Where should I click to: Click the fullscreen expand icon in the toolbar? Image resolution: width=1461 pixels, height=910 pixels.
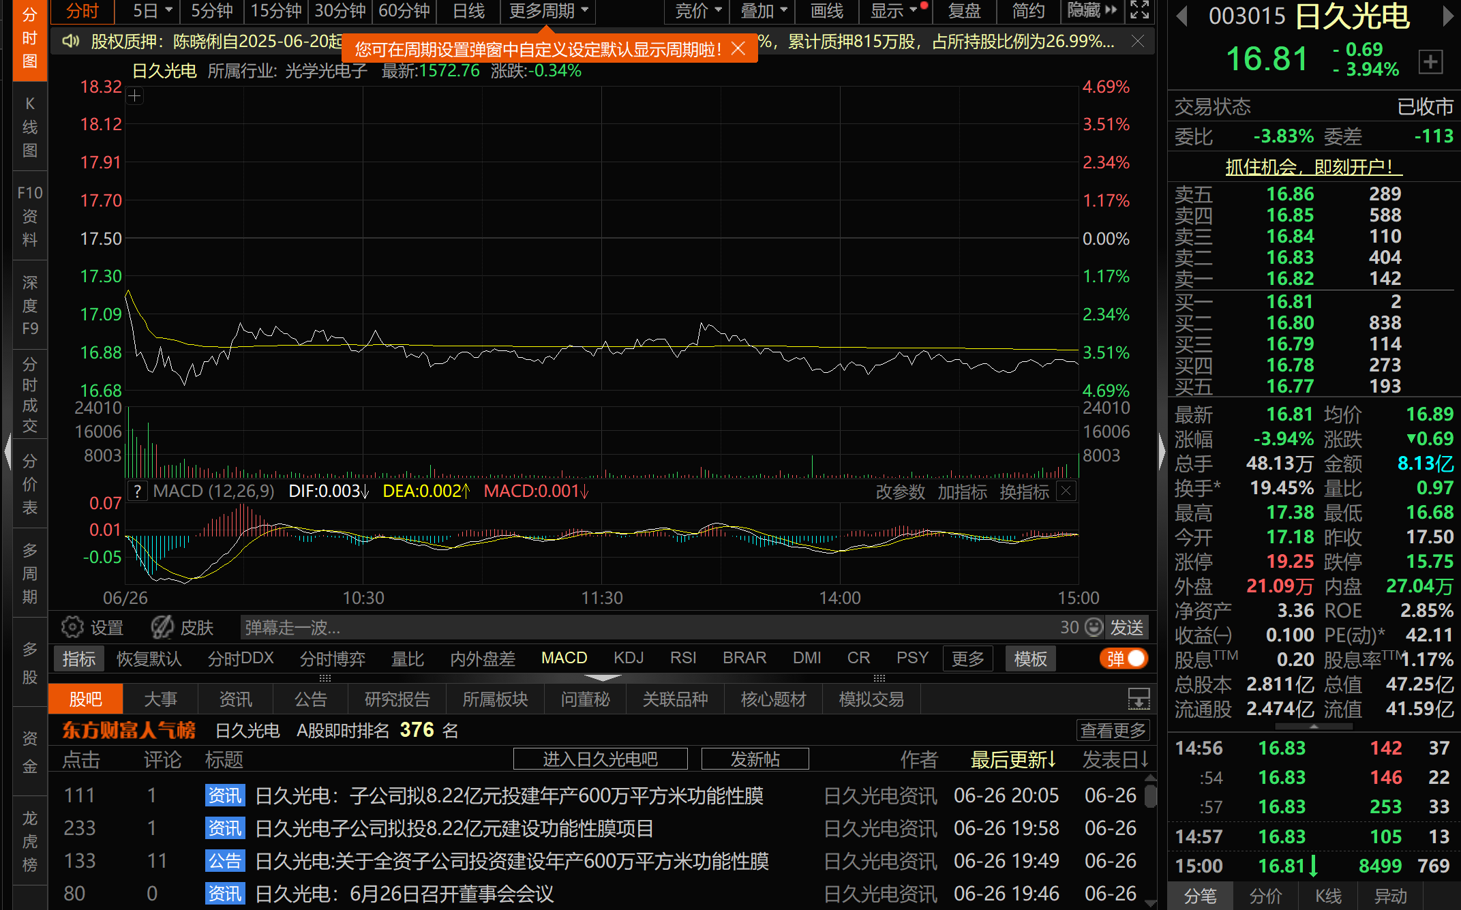[x=1139, y=10]
